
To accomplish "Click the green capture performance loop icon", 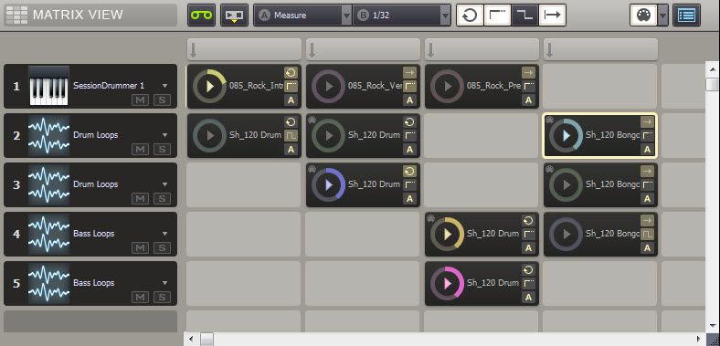I will [x=201, y=16].
